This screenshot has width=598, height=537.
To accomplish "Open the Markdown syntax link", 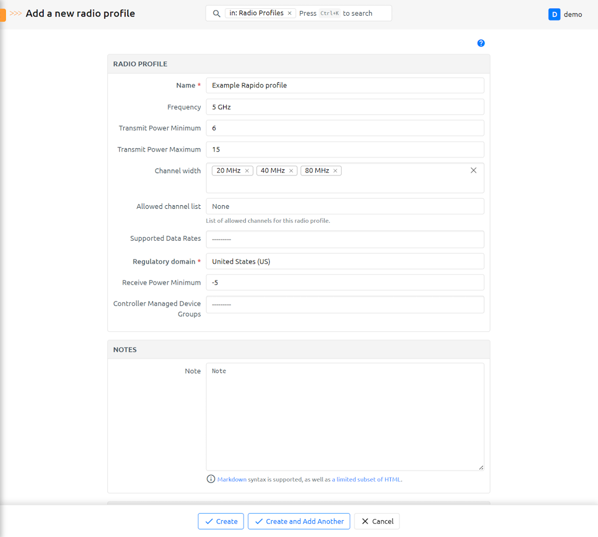I will tap(232, 479).
